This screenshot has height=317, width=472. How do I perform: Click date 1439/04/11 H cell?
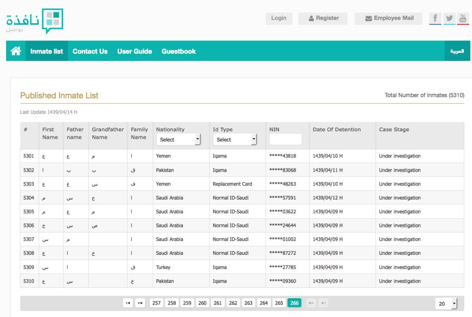pos(328,170)
